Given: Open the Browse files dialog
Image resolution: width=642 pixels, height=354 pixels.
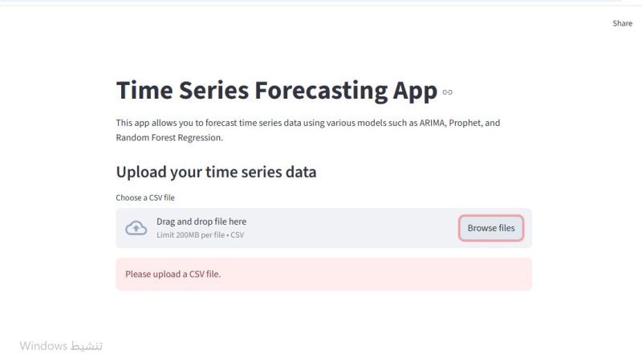Looking at the screenshot, I should click(491, 228).
